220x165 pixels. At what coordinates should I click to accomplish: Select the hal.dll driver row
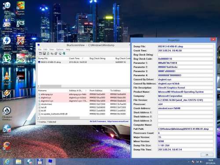[x=84, y=107]
